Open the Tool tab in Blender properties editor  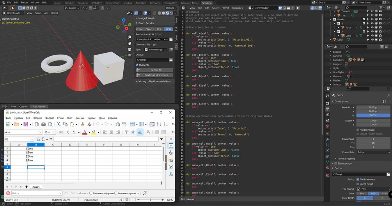[x=327, y=96]
